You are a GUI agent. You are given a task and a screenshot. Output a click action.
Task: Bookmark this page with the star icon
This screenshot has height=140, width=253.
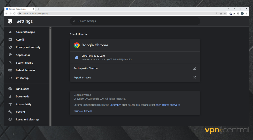click(x=225, y=13)
